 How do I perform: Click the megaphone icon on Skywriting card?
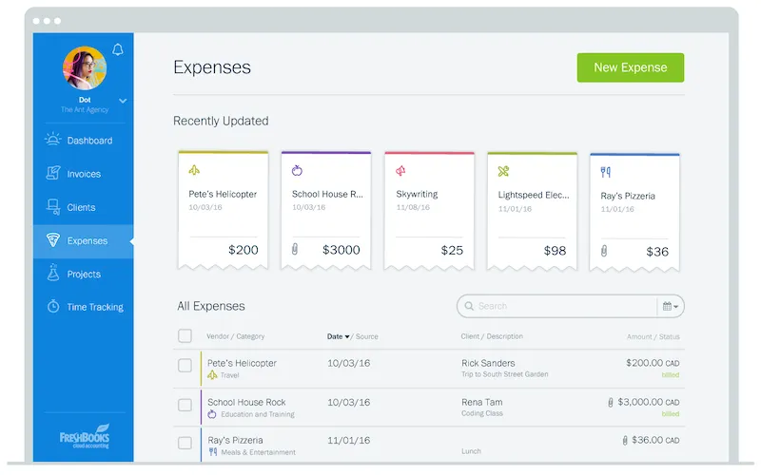400,171
